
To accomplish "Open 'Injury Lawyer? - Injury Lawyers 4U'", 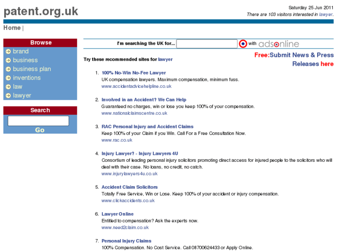I will [x=140, y=154].
